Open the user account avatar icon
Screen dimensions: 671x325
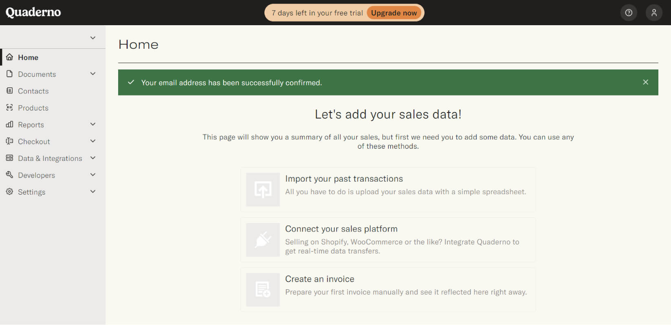pyautogui.click(x=654, y=13)
